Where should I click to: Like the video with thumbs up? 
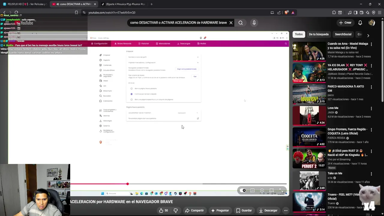coord(164,210)
